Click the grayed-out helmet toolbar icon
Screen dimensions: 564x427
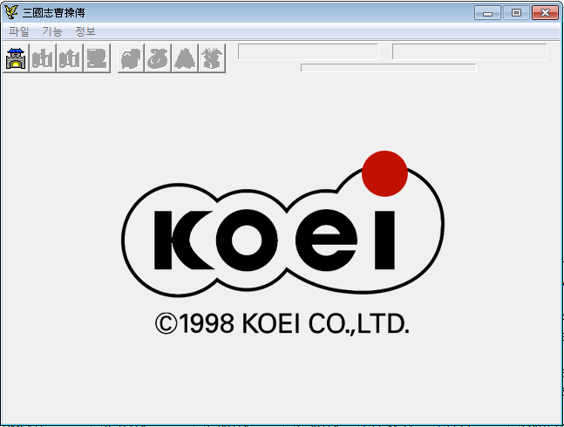click(131, 58)
